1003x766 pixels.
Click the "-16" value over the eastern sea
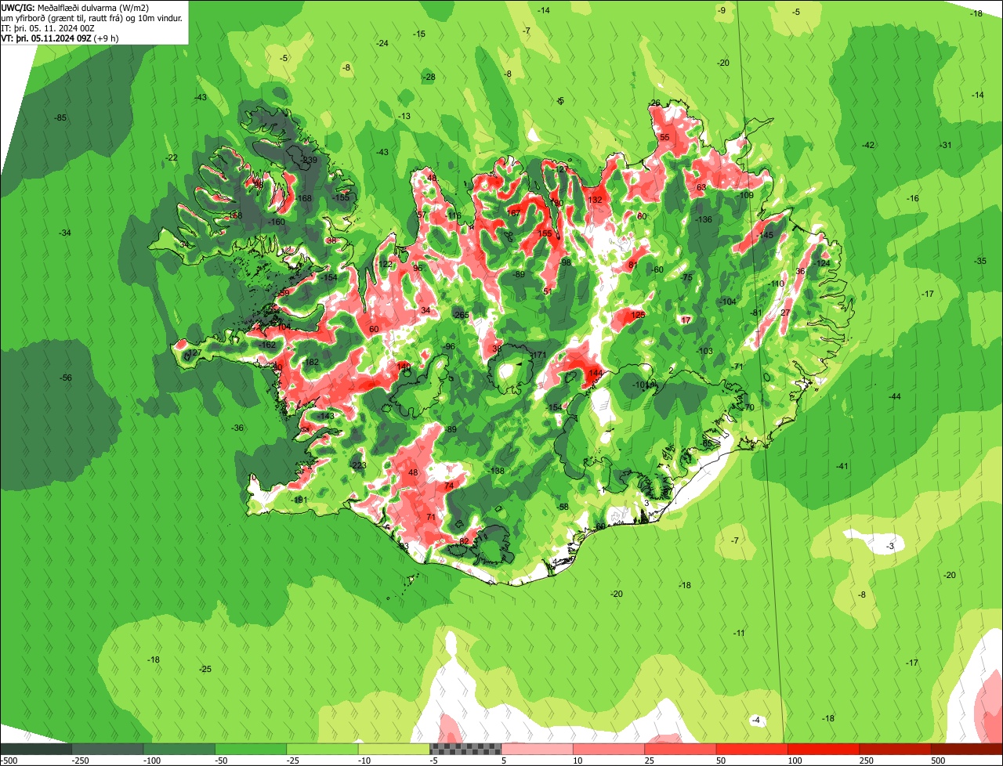click(x=912, y=198)
